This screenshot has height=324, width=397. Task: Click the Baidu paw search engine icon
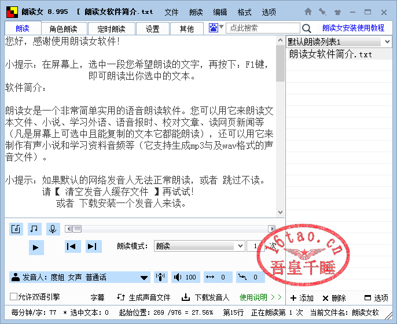213,28
